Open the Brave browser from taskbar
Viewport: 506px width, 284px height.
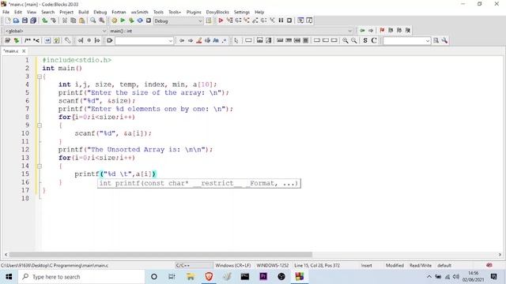[209, 277]
